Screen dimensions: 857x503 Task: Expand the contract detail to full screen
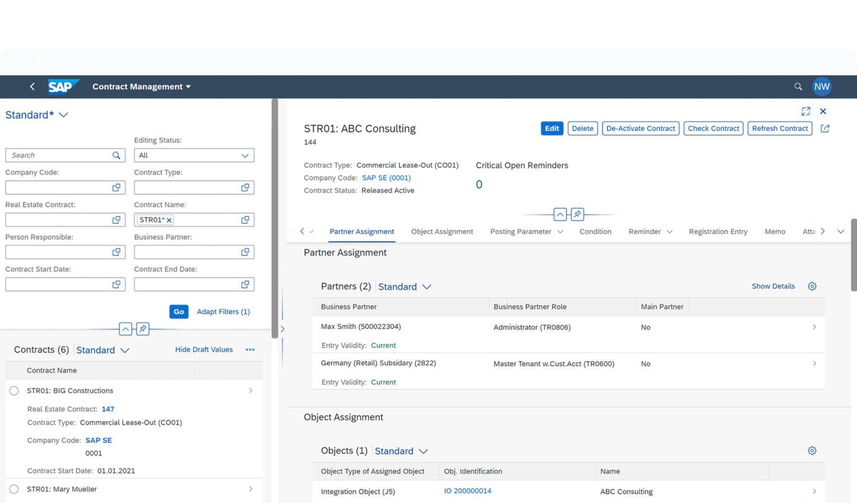click(x=805, y=111)
